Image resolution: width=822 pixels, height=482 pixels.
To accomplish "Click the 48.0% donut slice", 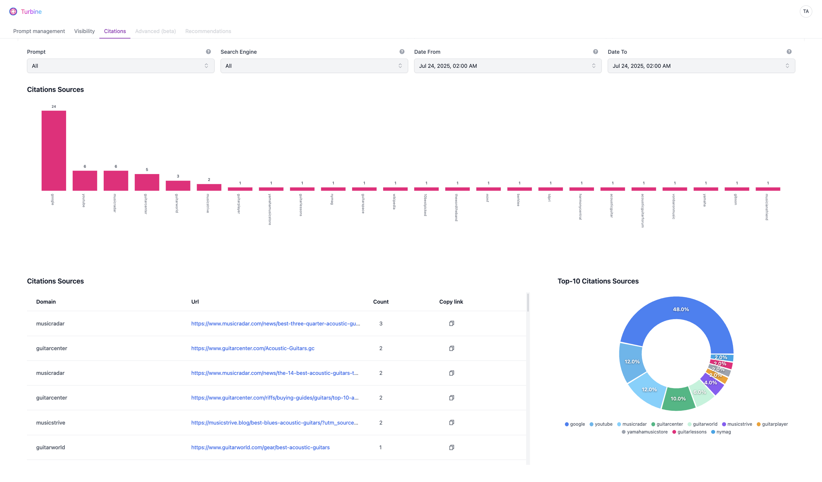I will tap(681, 309).
